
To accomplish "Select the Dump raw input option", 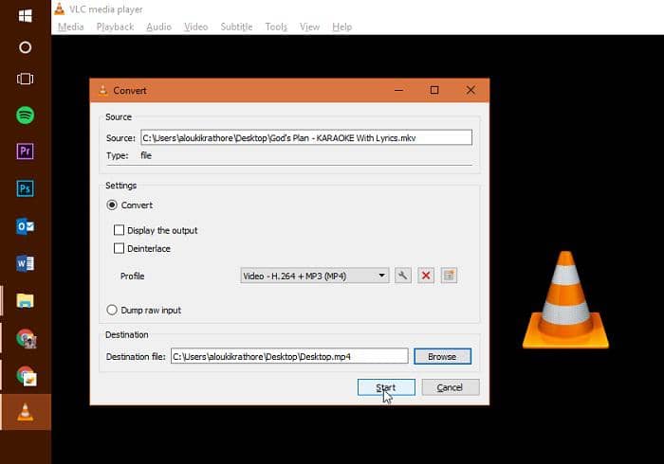I will (x=113, y=310).
